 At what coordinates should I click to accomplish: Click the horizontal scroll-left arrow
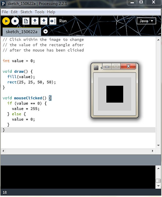tap(3, 151)
